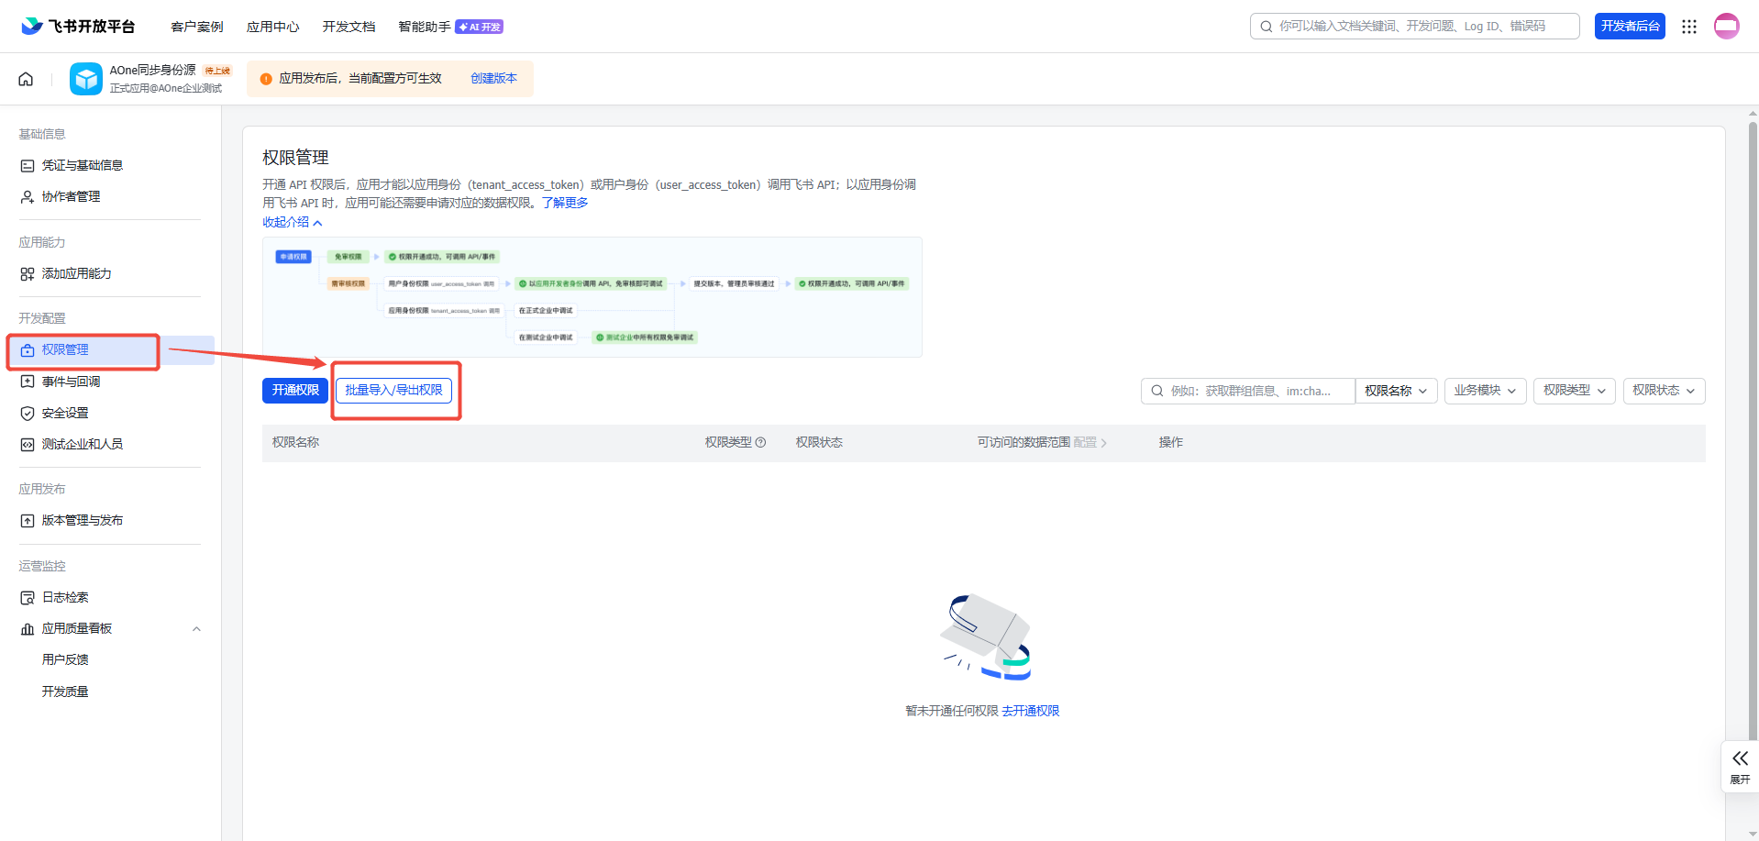The image size is (1759, 841).
Task: Click the 事件与回调 sidebar icon
Action: coord(28,382)
